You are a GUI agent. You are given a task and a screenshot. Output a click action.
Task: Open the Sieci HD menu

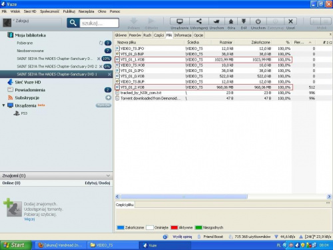pyautogui.click(x=30, y=11)
